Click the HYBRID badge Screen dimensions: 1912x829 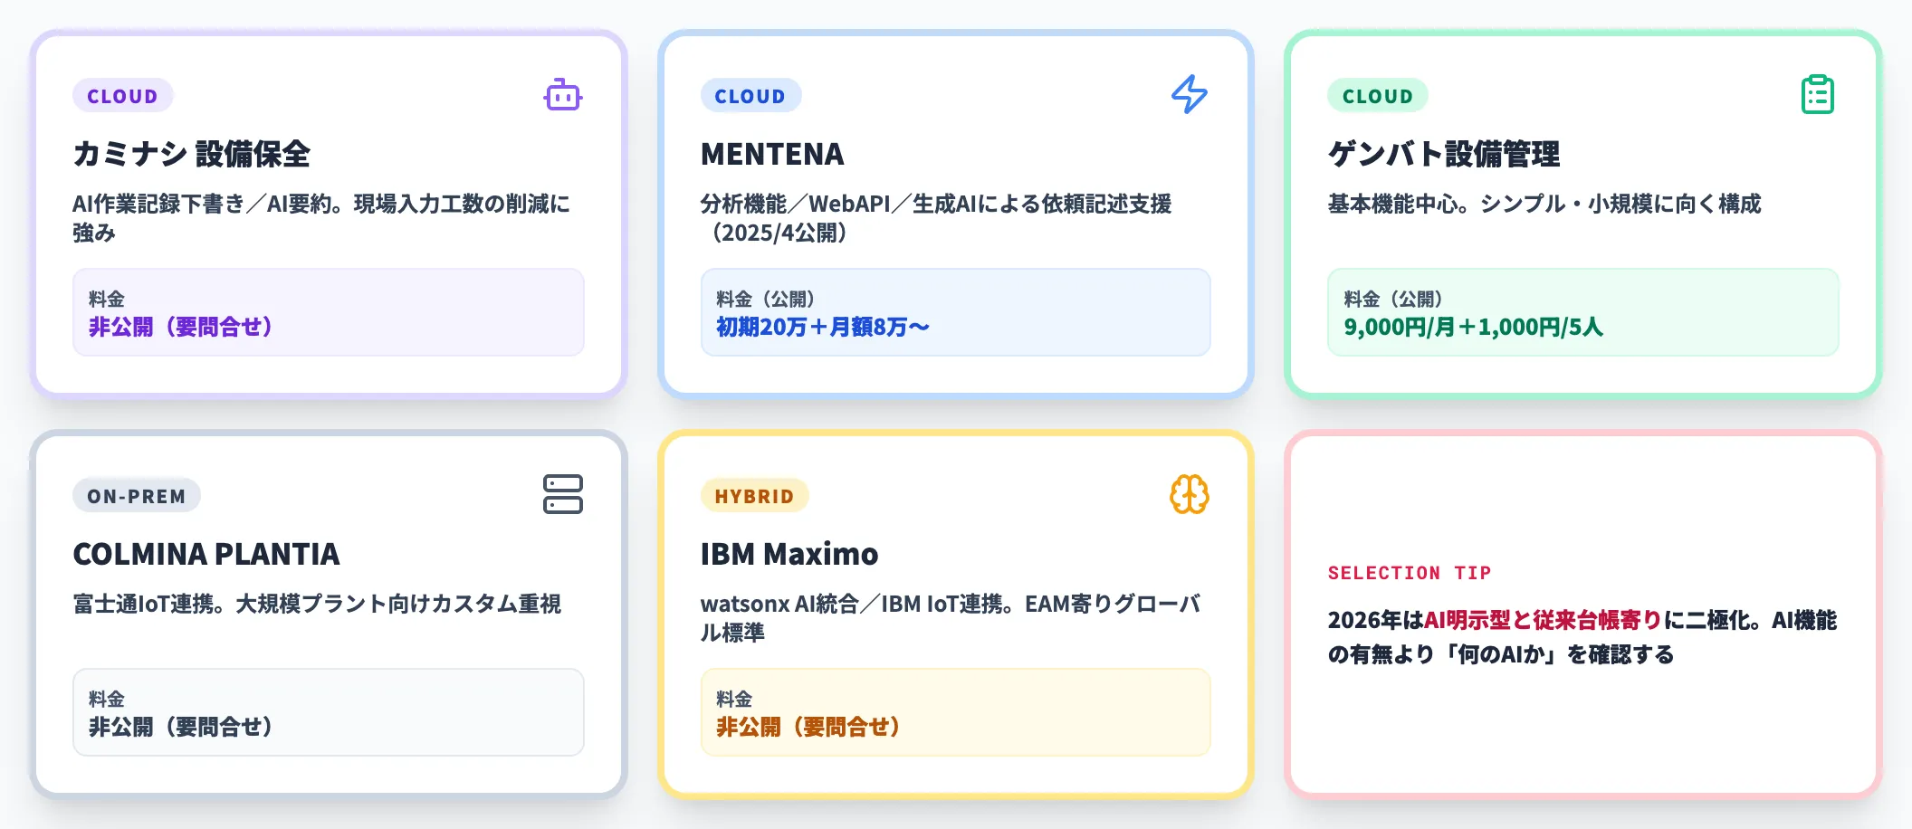[x=754, y=496]
